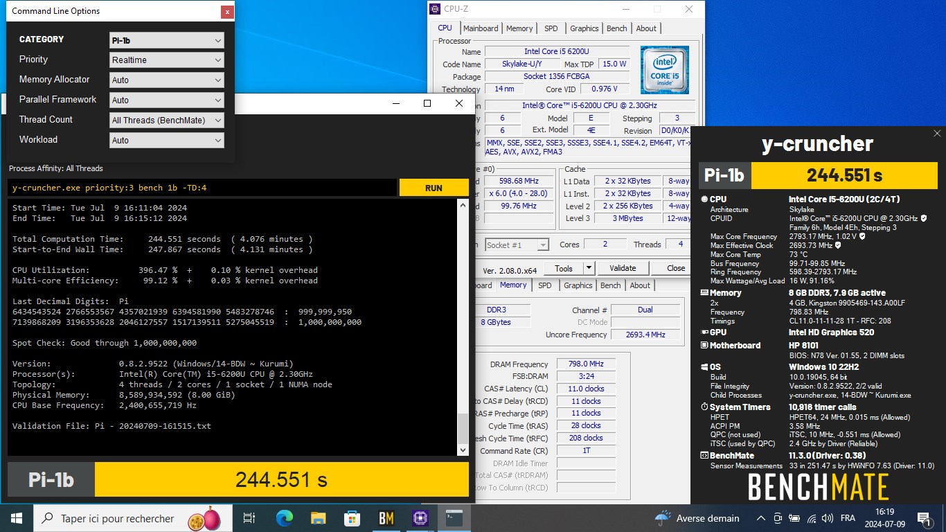The width and height of the screenshot is (946, 532).
Task: Click the rain umbrella weather icon
Action: (662, 517)
